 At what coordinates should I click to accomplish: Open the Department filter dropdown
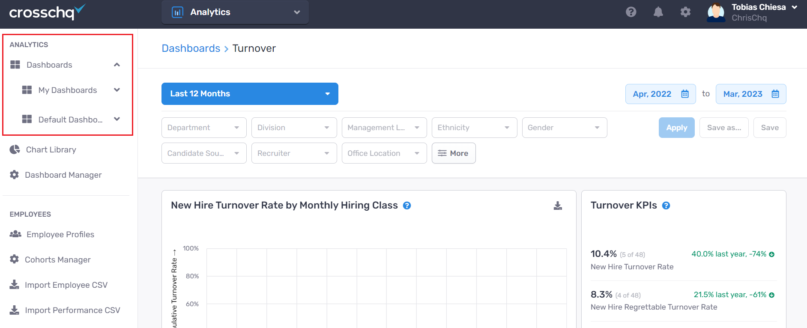(x=204, y=128)
